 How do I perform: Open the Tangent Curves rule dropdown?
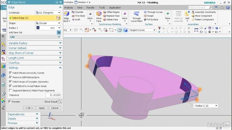click(142, 30)
